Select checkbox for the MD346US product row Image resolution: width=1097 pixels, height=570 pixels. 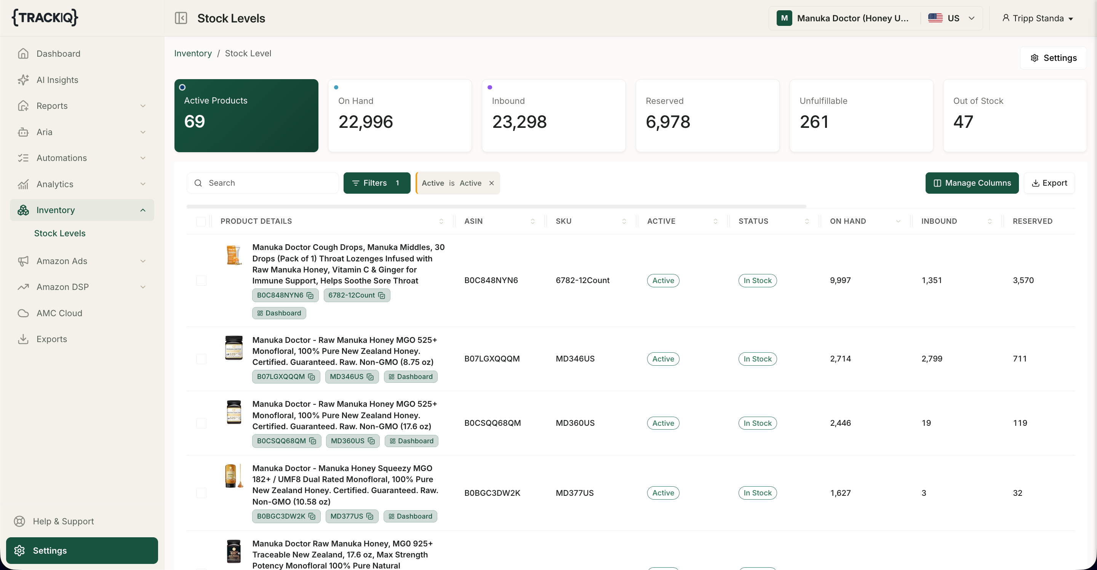[x=201, y=358]
